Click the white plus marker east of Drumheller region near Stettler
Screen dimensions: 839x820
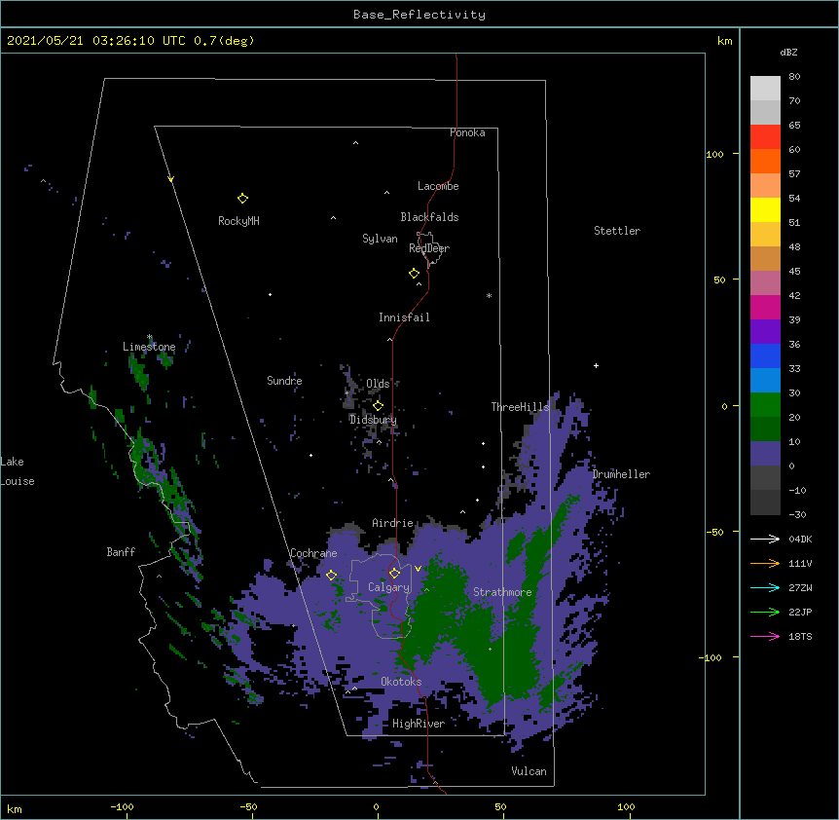596,365
